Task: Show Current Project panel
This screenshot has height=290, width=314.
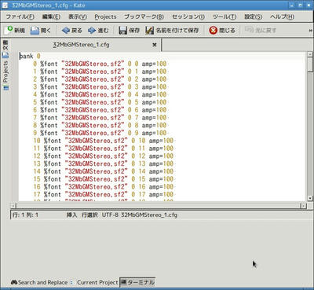Action: pyautogui.click(x=95, y=282)
